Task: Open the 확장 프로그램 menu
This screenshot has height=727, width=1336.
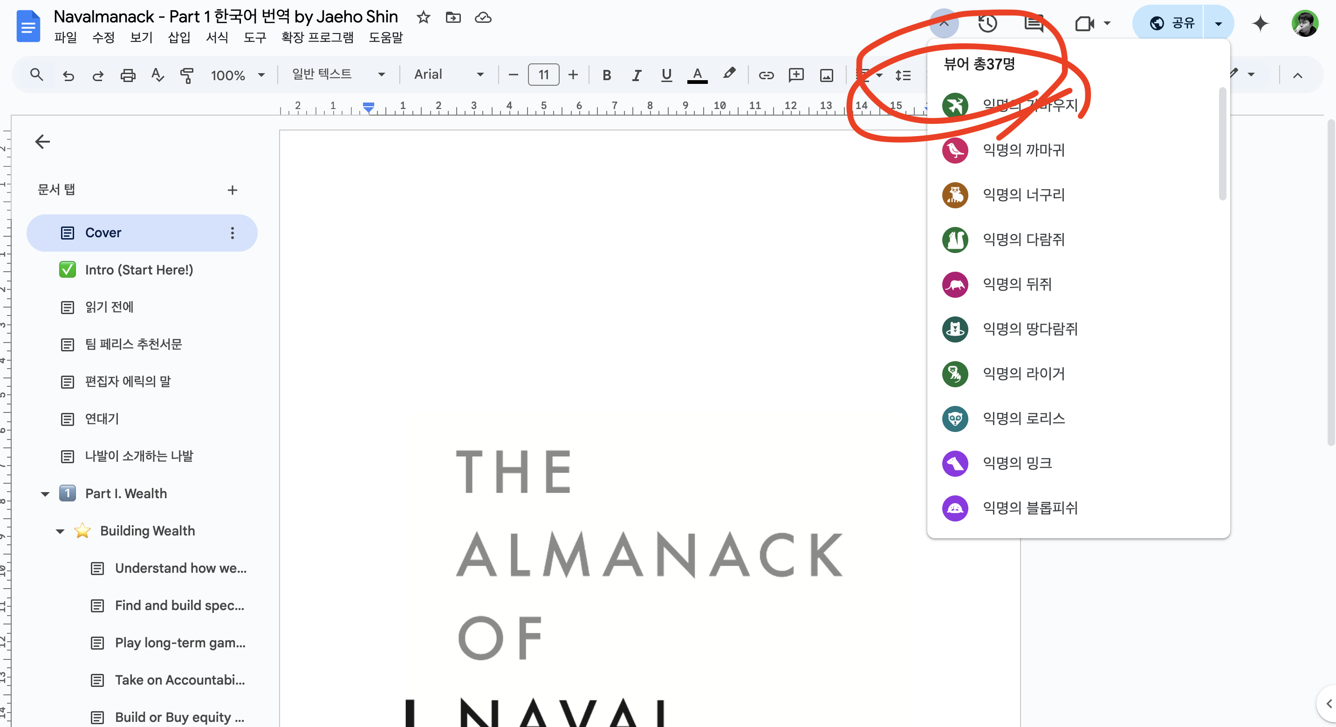Action: 317,38
